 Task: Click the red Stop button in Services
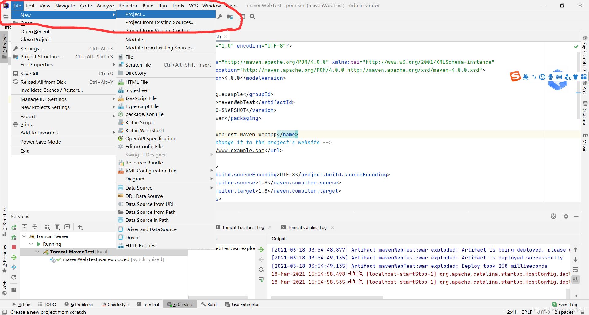14,247
